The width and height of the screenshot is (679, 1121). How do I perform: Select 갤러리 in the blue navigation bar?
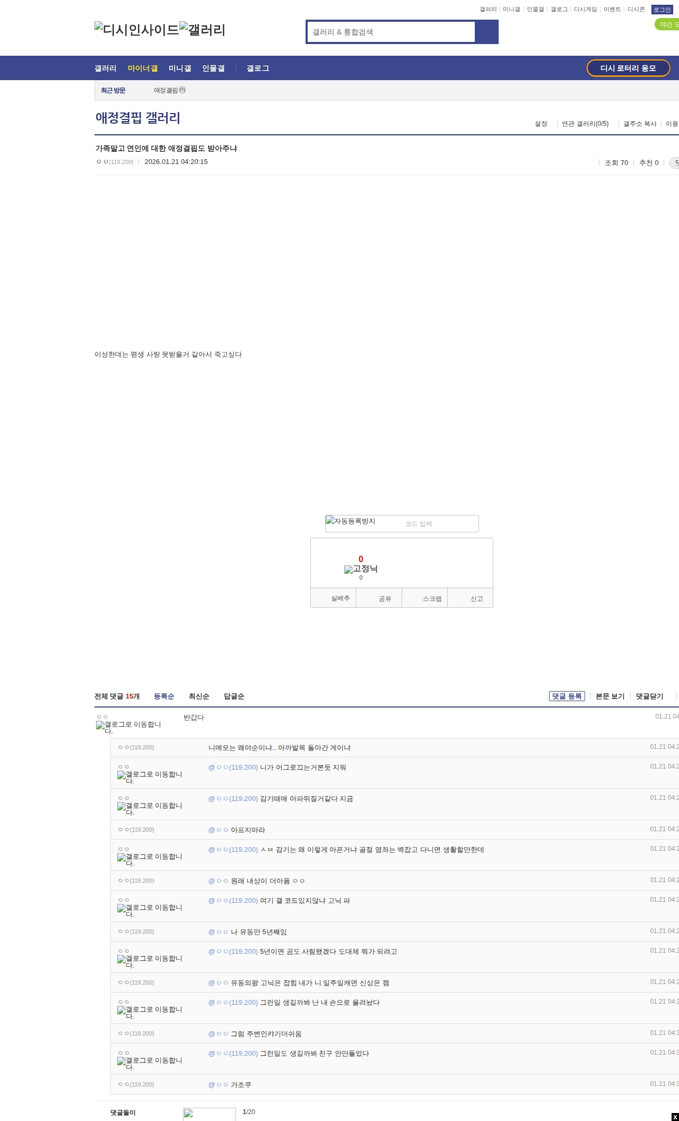pos(106,68)
